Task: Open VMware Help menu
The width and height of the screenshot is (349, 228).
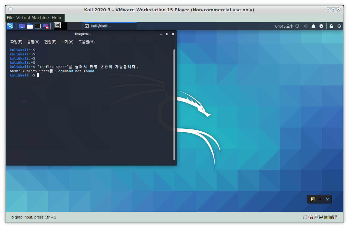Action: 56,18
